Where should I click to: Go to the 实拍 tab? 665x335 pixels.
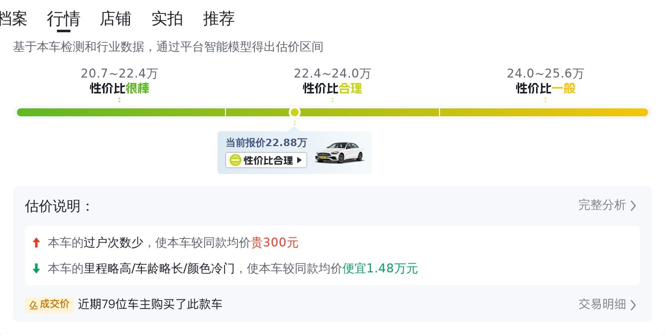click(x=167, y=19)
